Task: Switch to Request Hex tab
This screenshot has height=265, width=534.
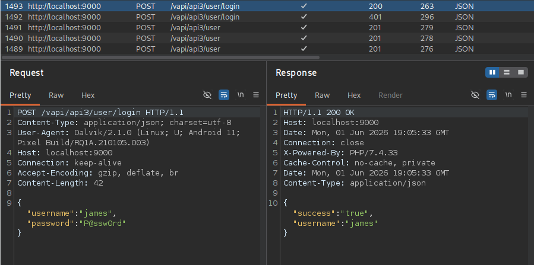Action: click(88, 95)
